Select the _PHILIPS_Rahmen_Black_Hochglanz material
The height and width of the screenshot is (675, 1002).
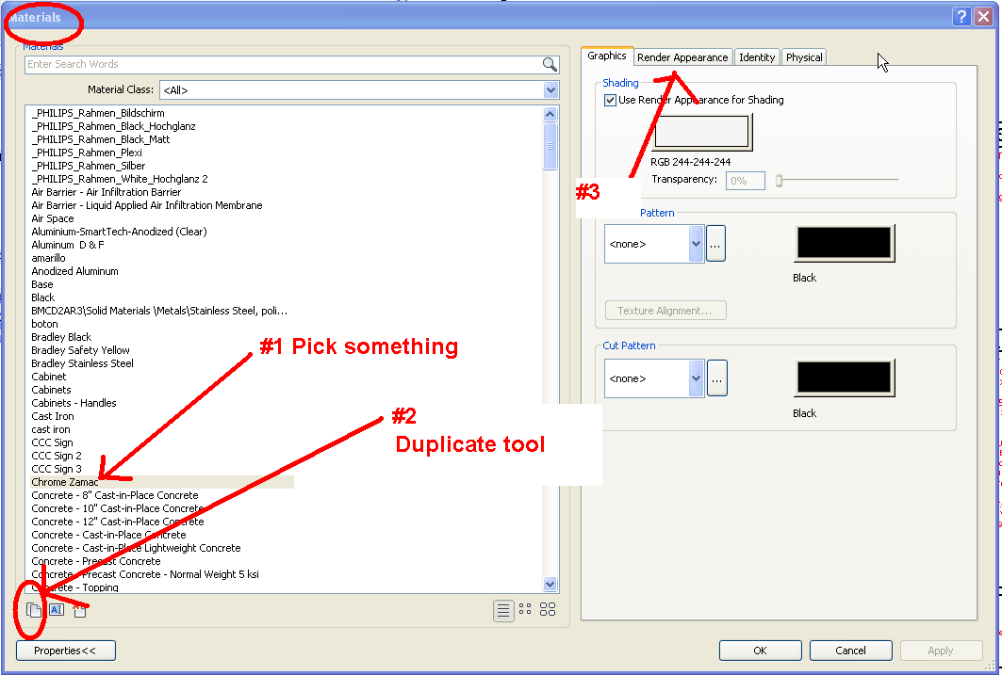[113, 126]
